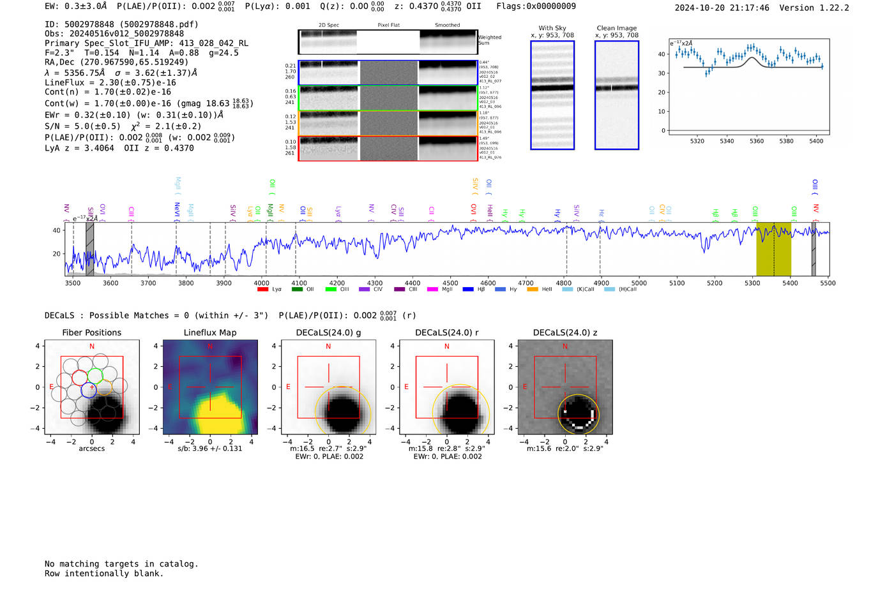Click the blue-bordered 2D spectrum row
The image size is (894, 608).
(x=388, y=73)
